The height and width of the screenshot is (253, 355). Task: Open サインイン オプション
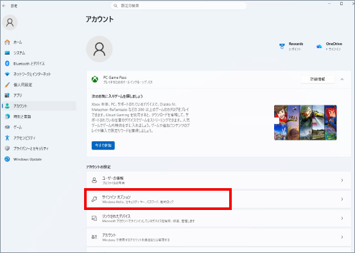[219, 199]
